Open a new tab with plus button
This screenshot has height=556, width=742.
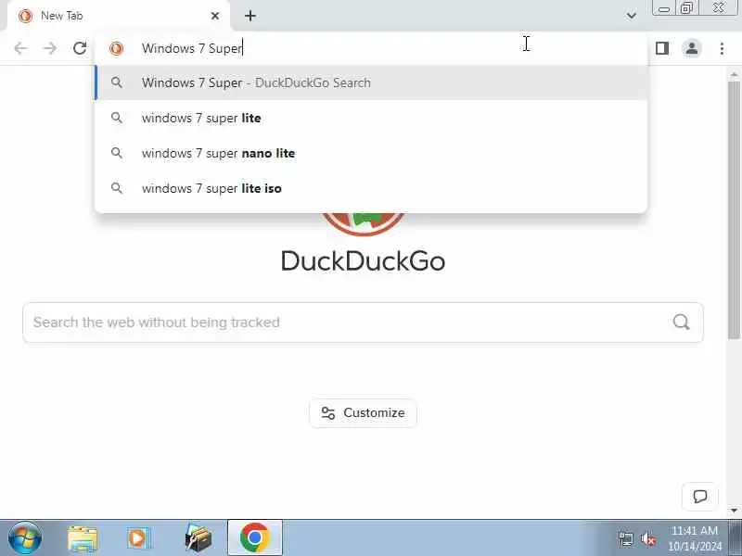coord(250,16)
